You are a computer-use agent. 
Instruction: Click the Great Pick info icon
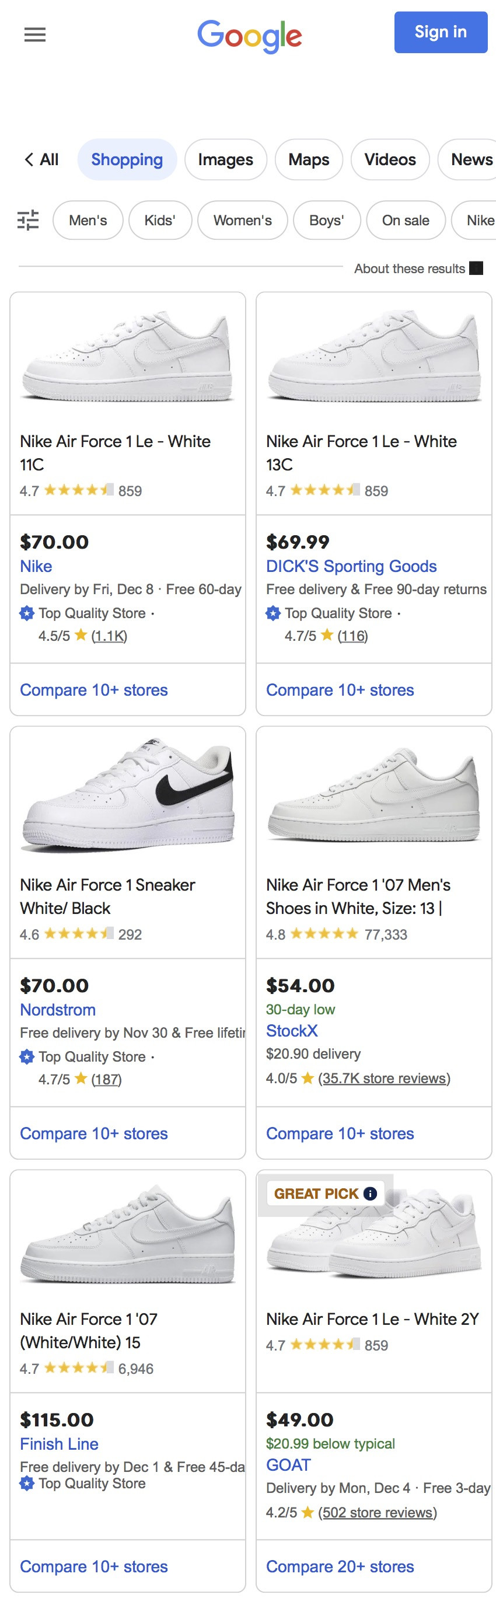371,1194
